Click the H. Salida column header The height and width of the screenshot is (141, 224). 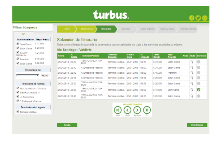(75, 56)
